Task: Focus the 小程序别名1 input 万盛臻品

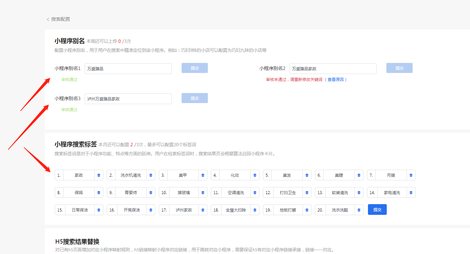Action: point(128,69)
